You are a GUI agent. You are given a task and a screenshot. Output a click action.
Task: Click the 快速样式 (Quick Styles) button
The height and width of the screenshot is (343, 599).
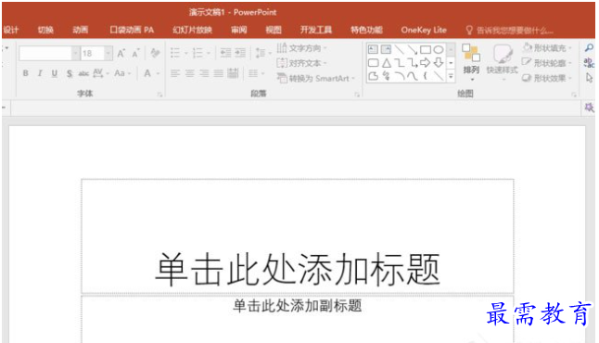point(503,62)
